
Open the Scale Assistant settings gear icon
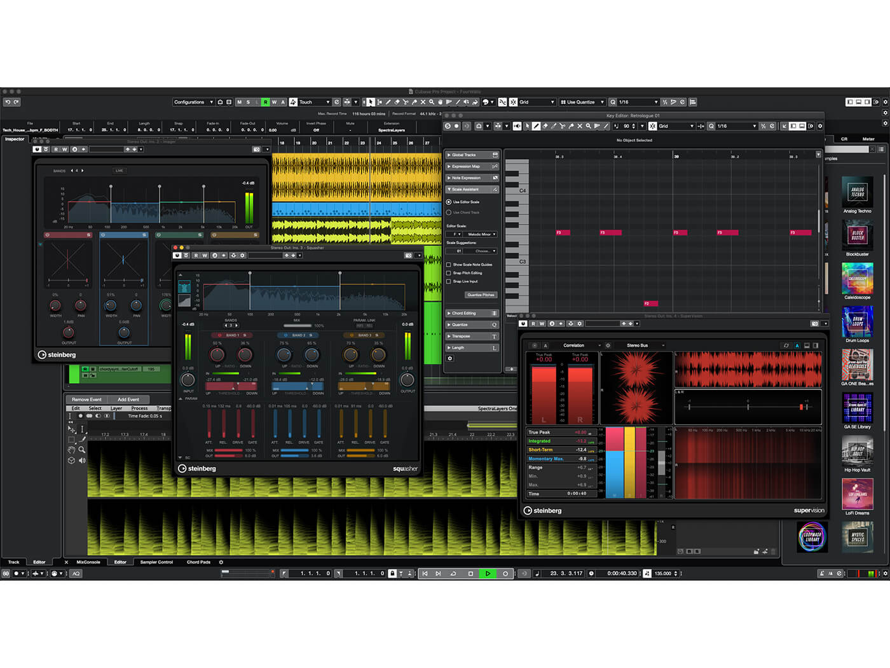tap(450, 358)
